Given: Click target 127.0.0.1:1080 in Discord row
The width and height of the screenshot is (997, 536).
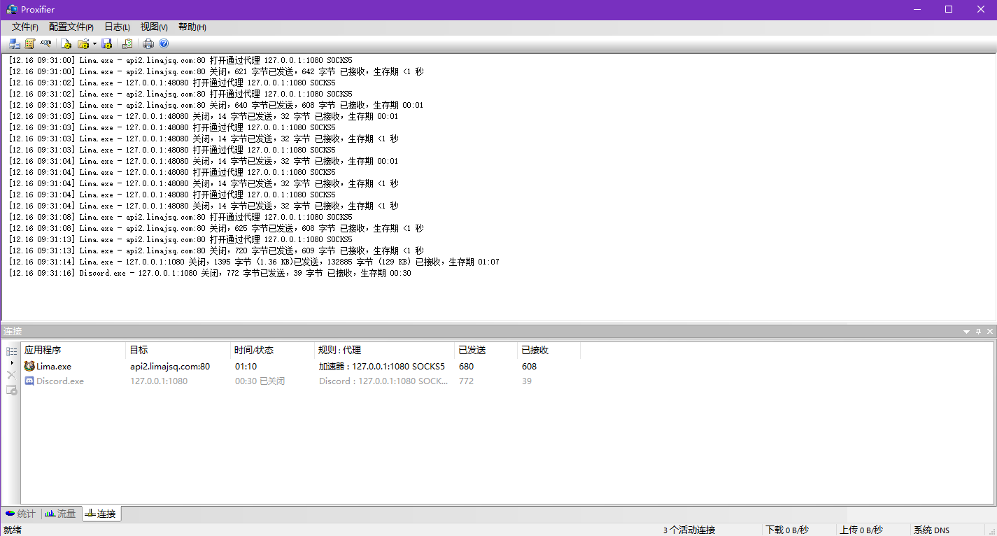Looking at the screenshot, I should 159,381.
